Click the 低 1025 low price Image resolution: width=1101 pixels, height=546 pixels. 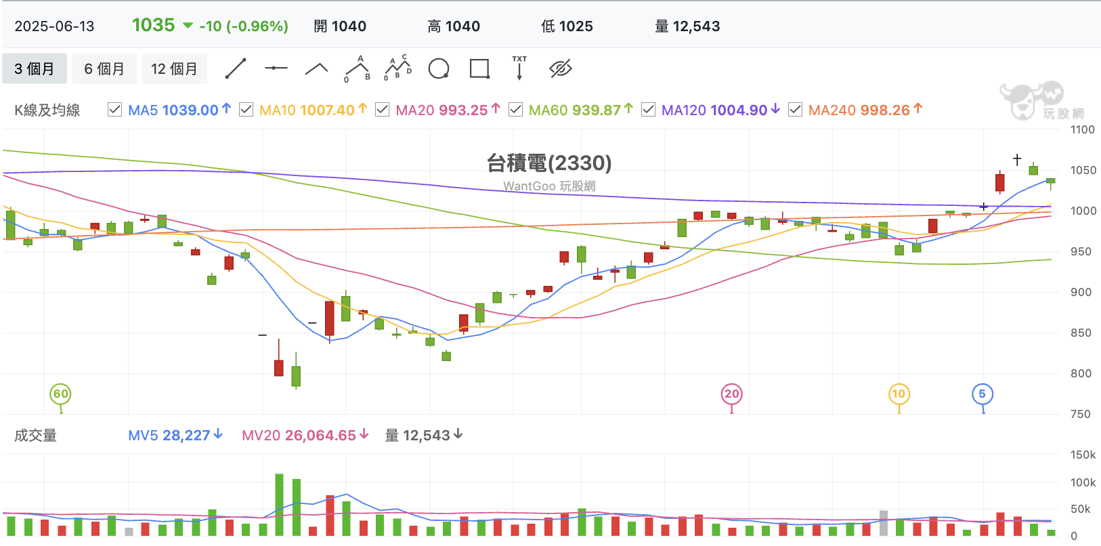pyautogui.click(x=567, y=26)
